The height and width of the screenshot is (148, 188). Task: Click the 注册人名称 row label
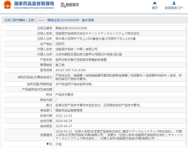coord(45,33)
